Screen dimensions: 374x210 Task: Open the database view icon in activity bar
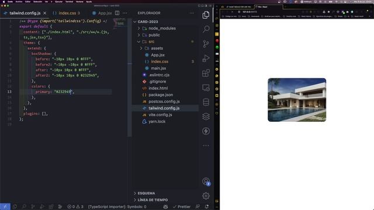(x=206, y=102)
